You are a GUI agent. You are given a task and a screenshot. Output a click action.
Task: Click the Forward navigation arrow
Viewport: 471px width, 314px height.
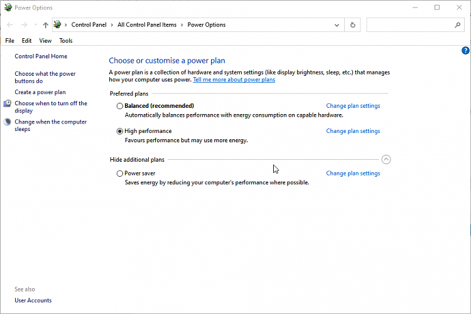[x=24, y=25]
